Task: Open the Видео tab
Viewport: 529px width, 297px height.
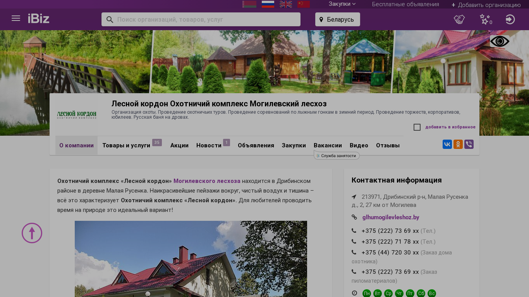Action: point(359,145)
